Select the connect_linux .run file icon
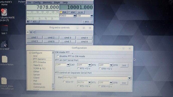 pyautogui.click(x=4, y=81)
